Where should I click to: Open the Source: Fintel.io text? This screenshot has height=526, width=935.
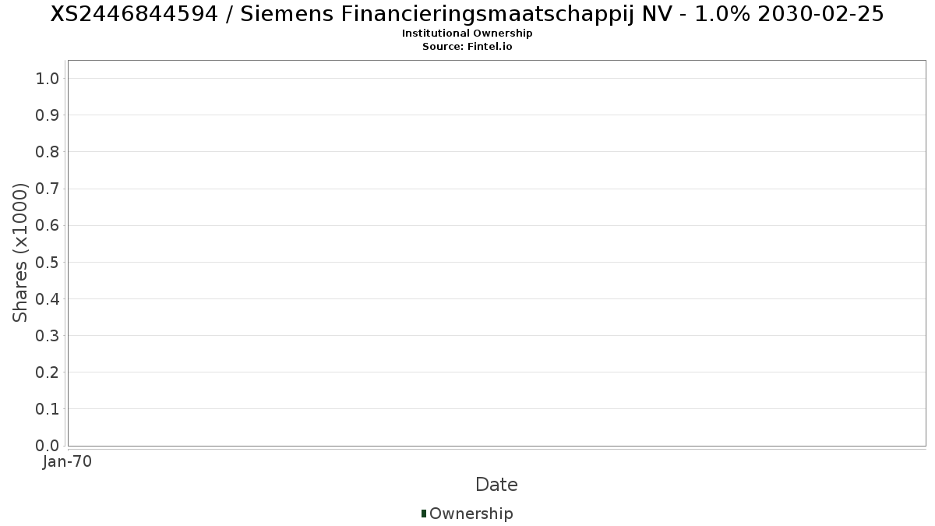tap(467, 47)
